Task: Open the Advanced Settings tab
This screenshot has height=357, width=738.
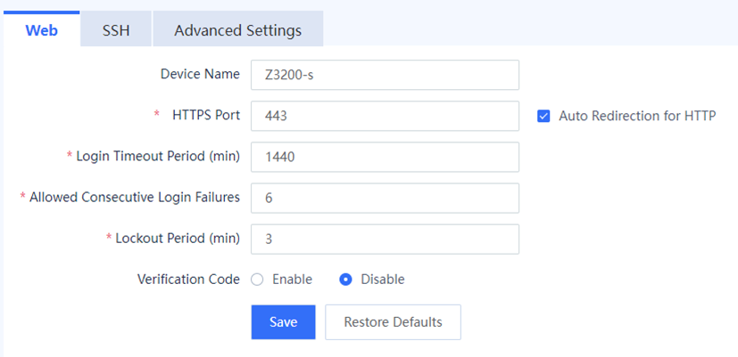Action: pyautogui.click(x=237, y=29)
